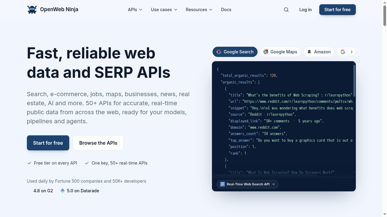
Task: Click the 5.0 on Datarade rating
Action: tap(80, 191)
